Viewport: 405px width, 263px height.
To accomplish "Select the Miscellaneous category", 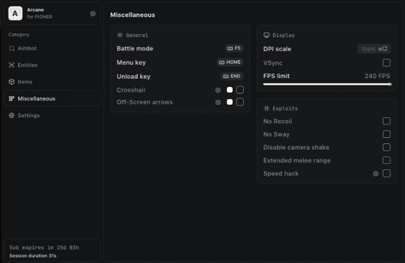I will click(36, 99).
